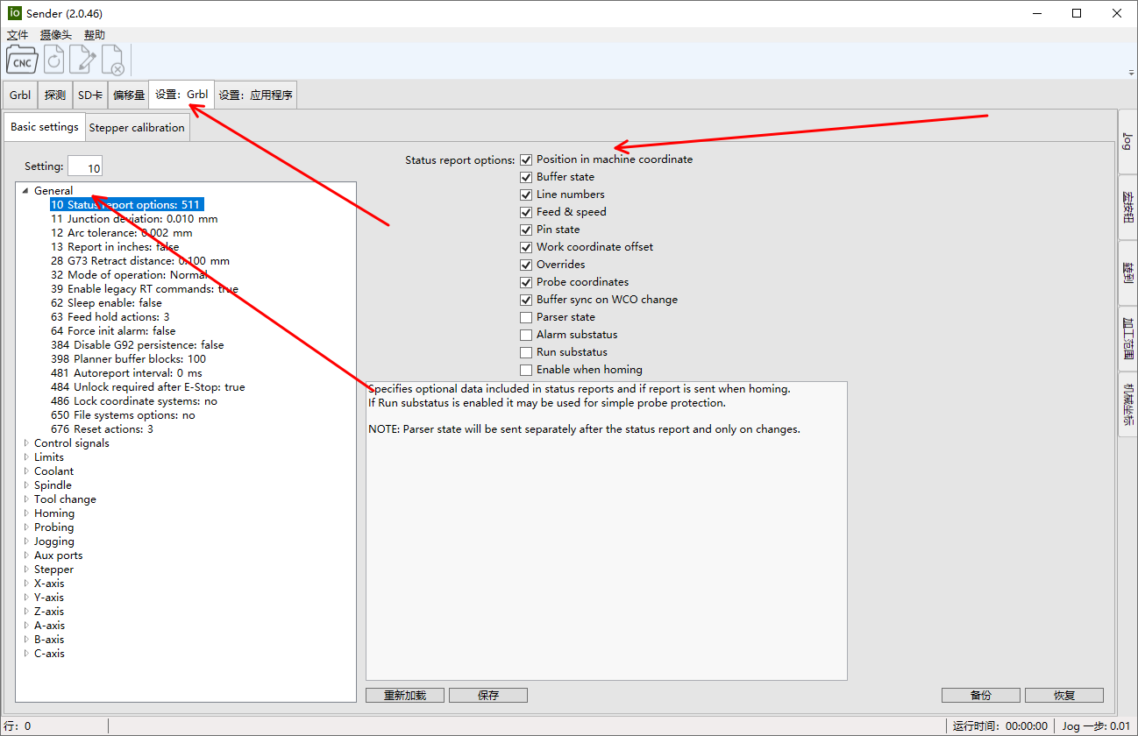Click the ioSender app icon in title bar
Viewport: 1138px width, 736px height.
[x=15, y=13]
